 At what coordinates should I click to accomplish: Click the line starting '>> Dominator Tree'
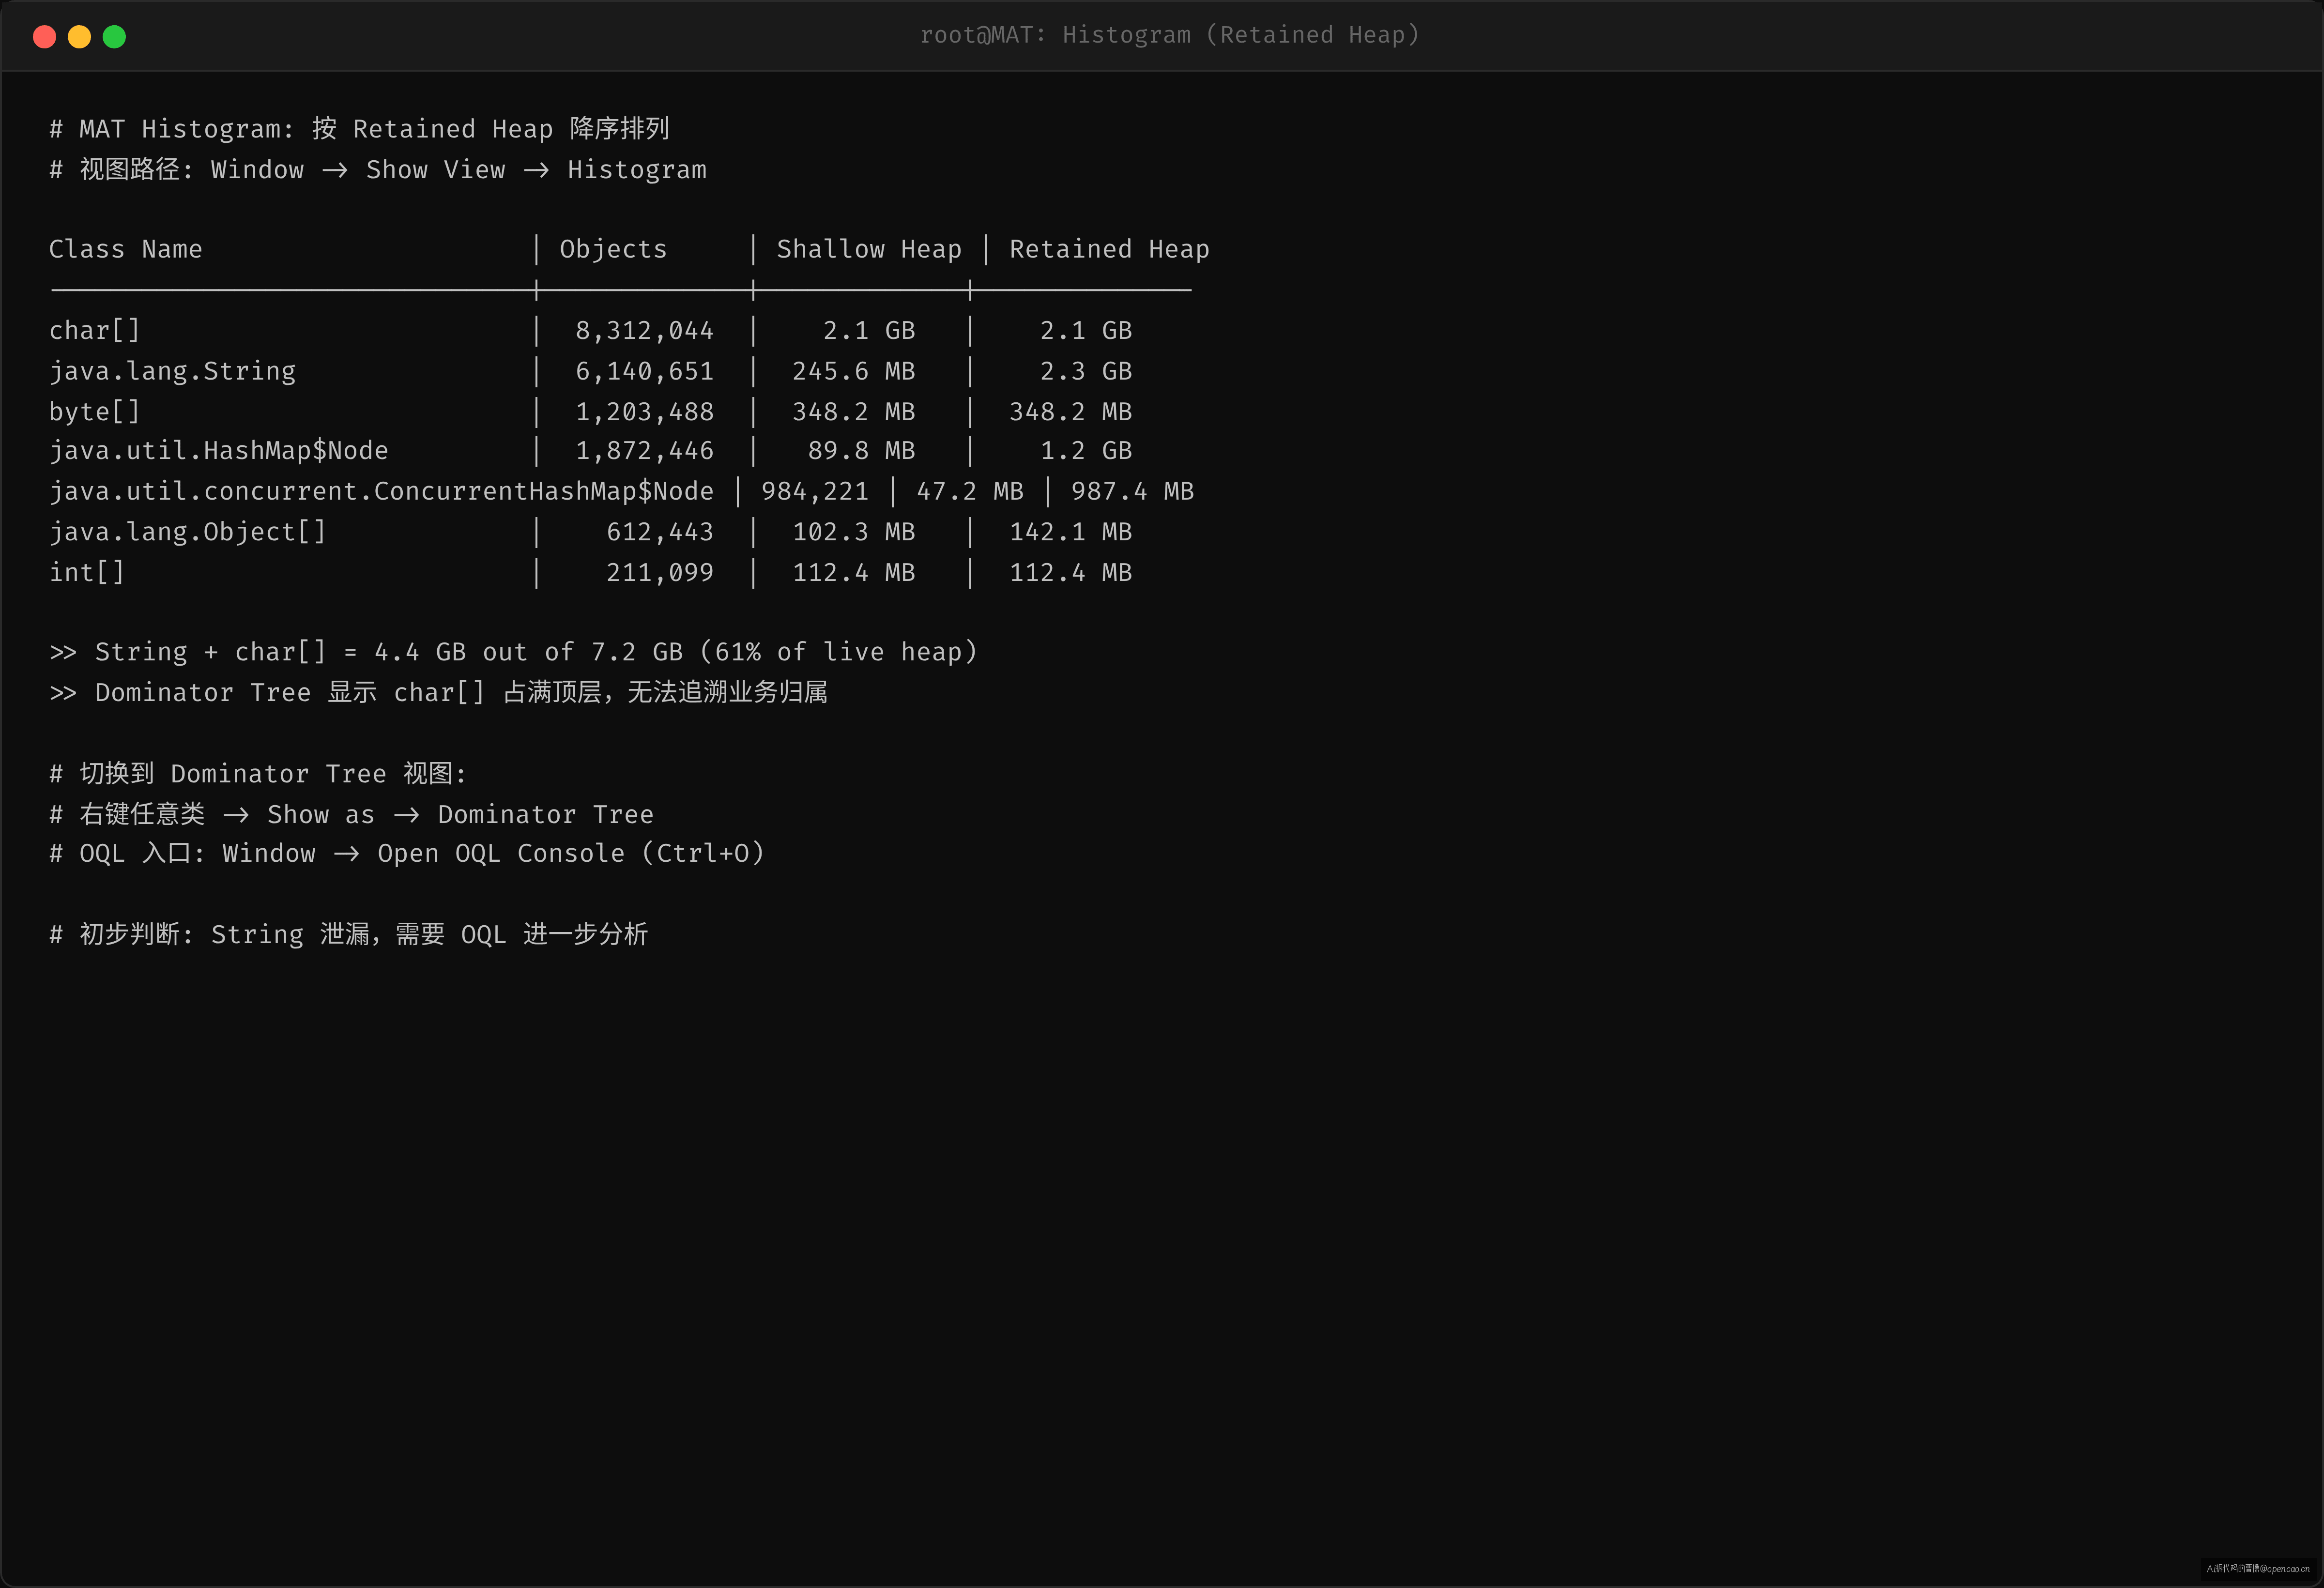[438, 692]
